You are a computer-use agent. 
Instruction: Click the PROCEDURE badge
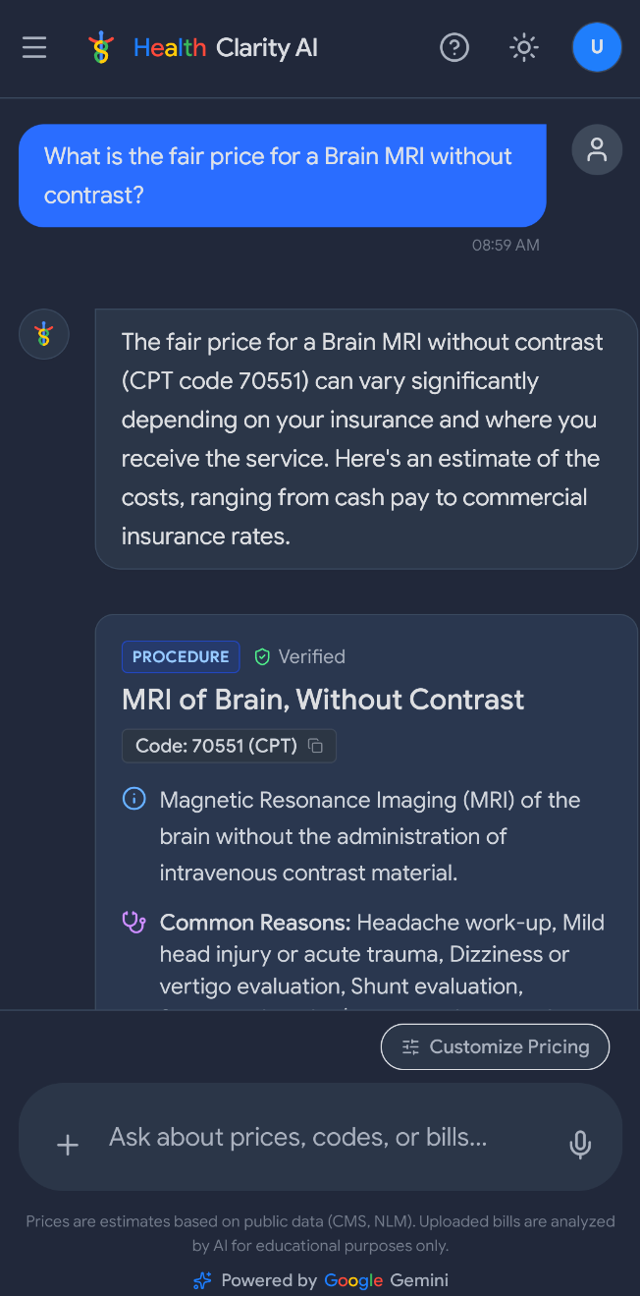[181, 656]
